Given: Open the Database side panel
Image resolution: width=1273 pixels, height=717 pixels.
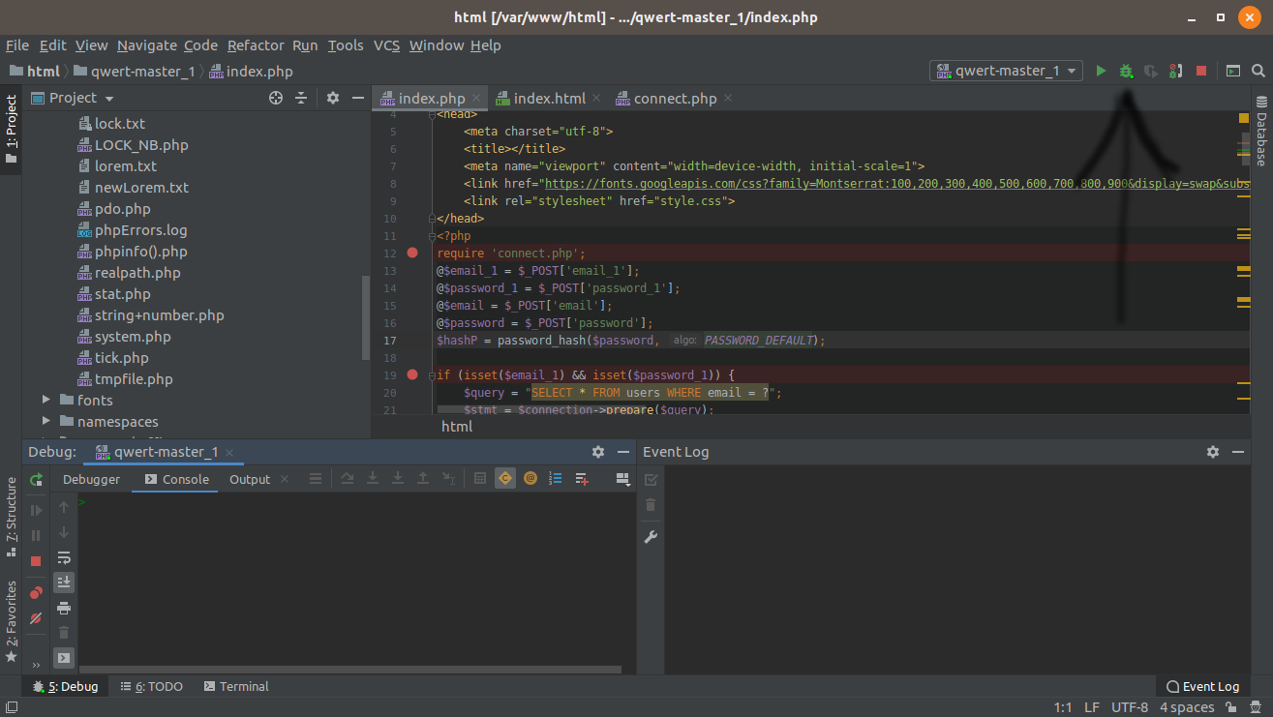Looking at the screenshot, I should click(x=1261, y=131).
